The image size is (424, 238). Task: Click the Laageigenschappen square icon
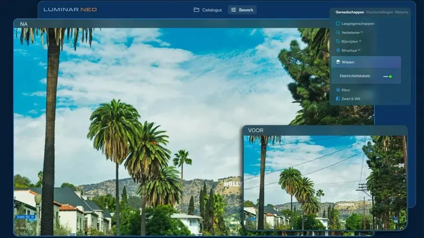338,24
